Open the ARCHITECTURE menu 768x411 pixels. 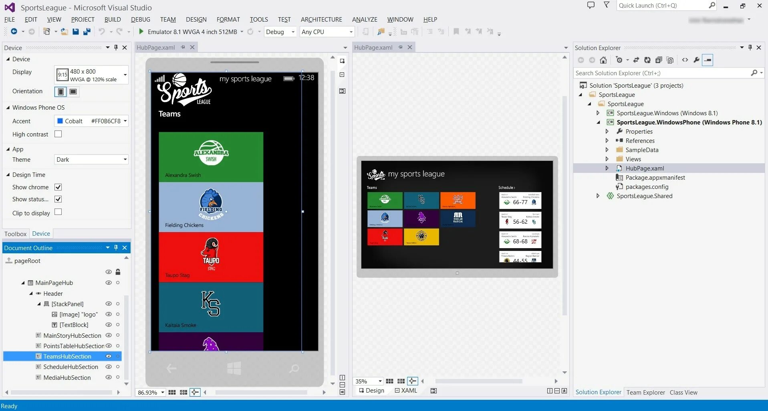coord(321,19)
